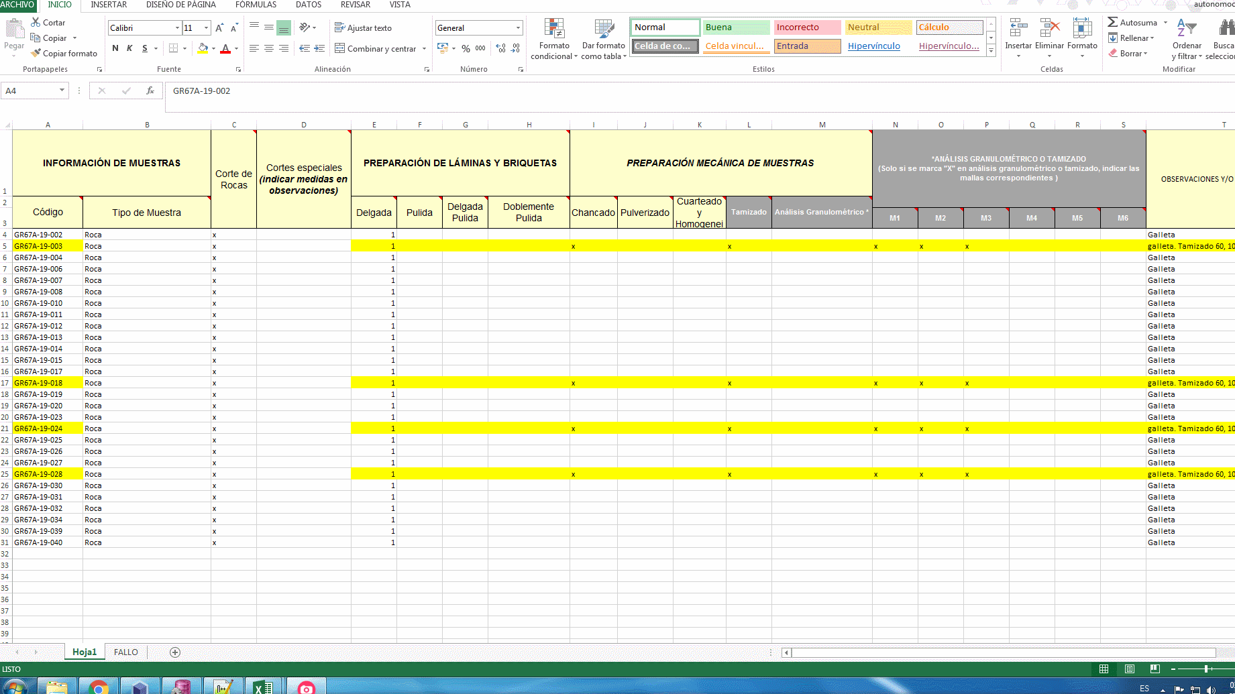Apply the Neutral cell style
1235x694 pixels.
tap(878, 27)
